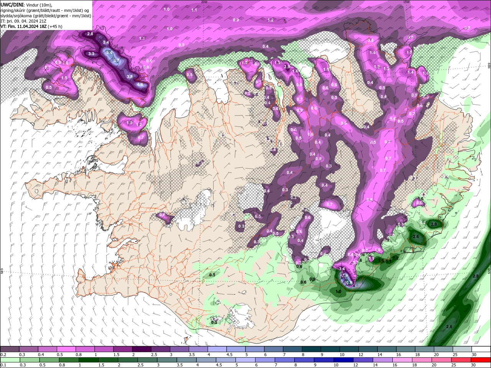
Task: Click the "0.2" label in legend
Action: (3, 355)
